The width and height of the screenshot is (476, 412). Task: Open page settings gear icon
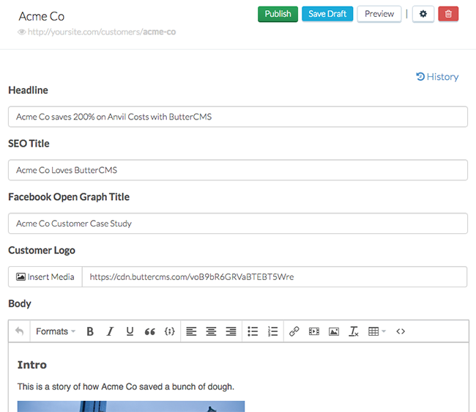tap(423, 14)
